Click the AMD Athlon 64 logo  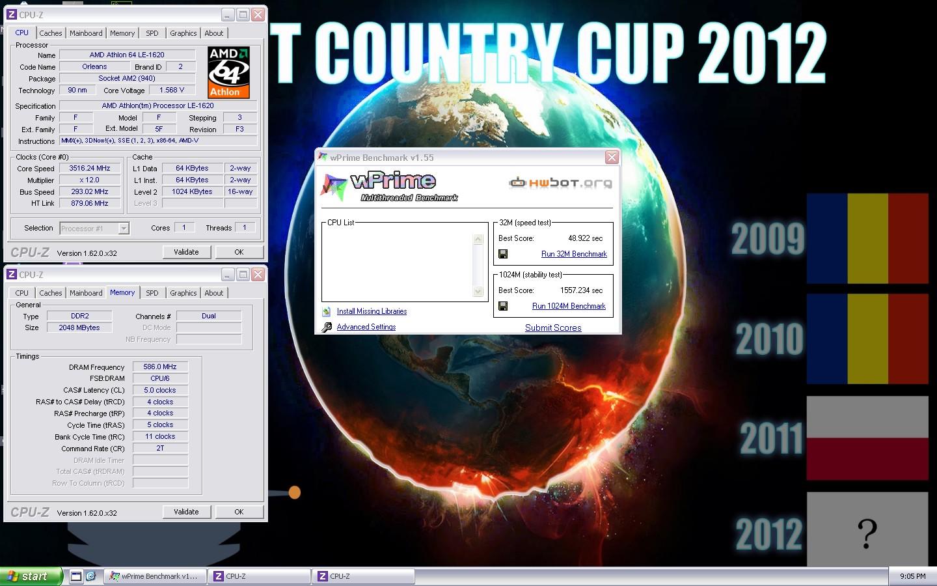point(228,72)
